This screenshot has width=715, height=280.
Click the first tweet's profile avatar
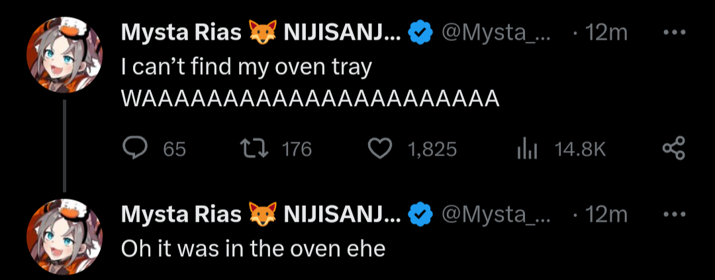64,56
